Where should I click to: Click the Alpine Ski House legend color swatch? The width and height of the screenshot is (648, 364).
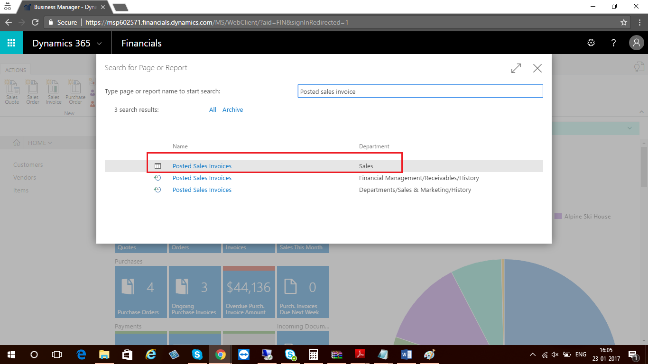(x=558, y=216)
